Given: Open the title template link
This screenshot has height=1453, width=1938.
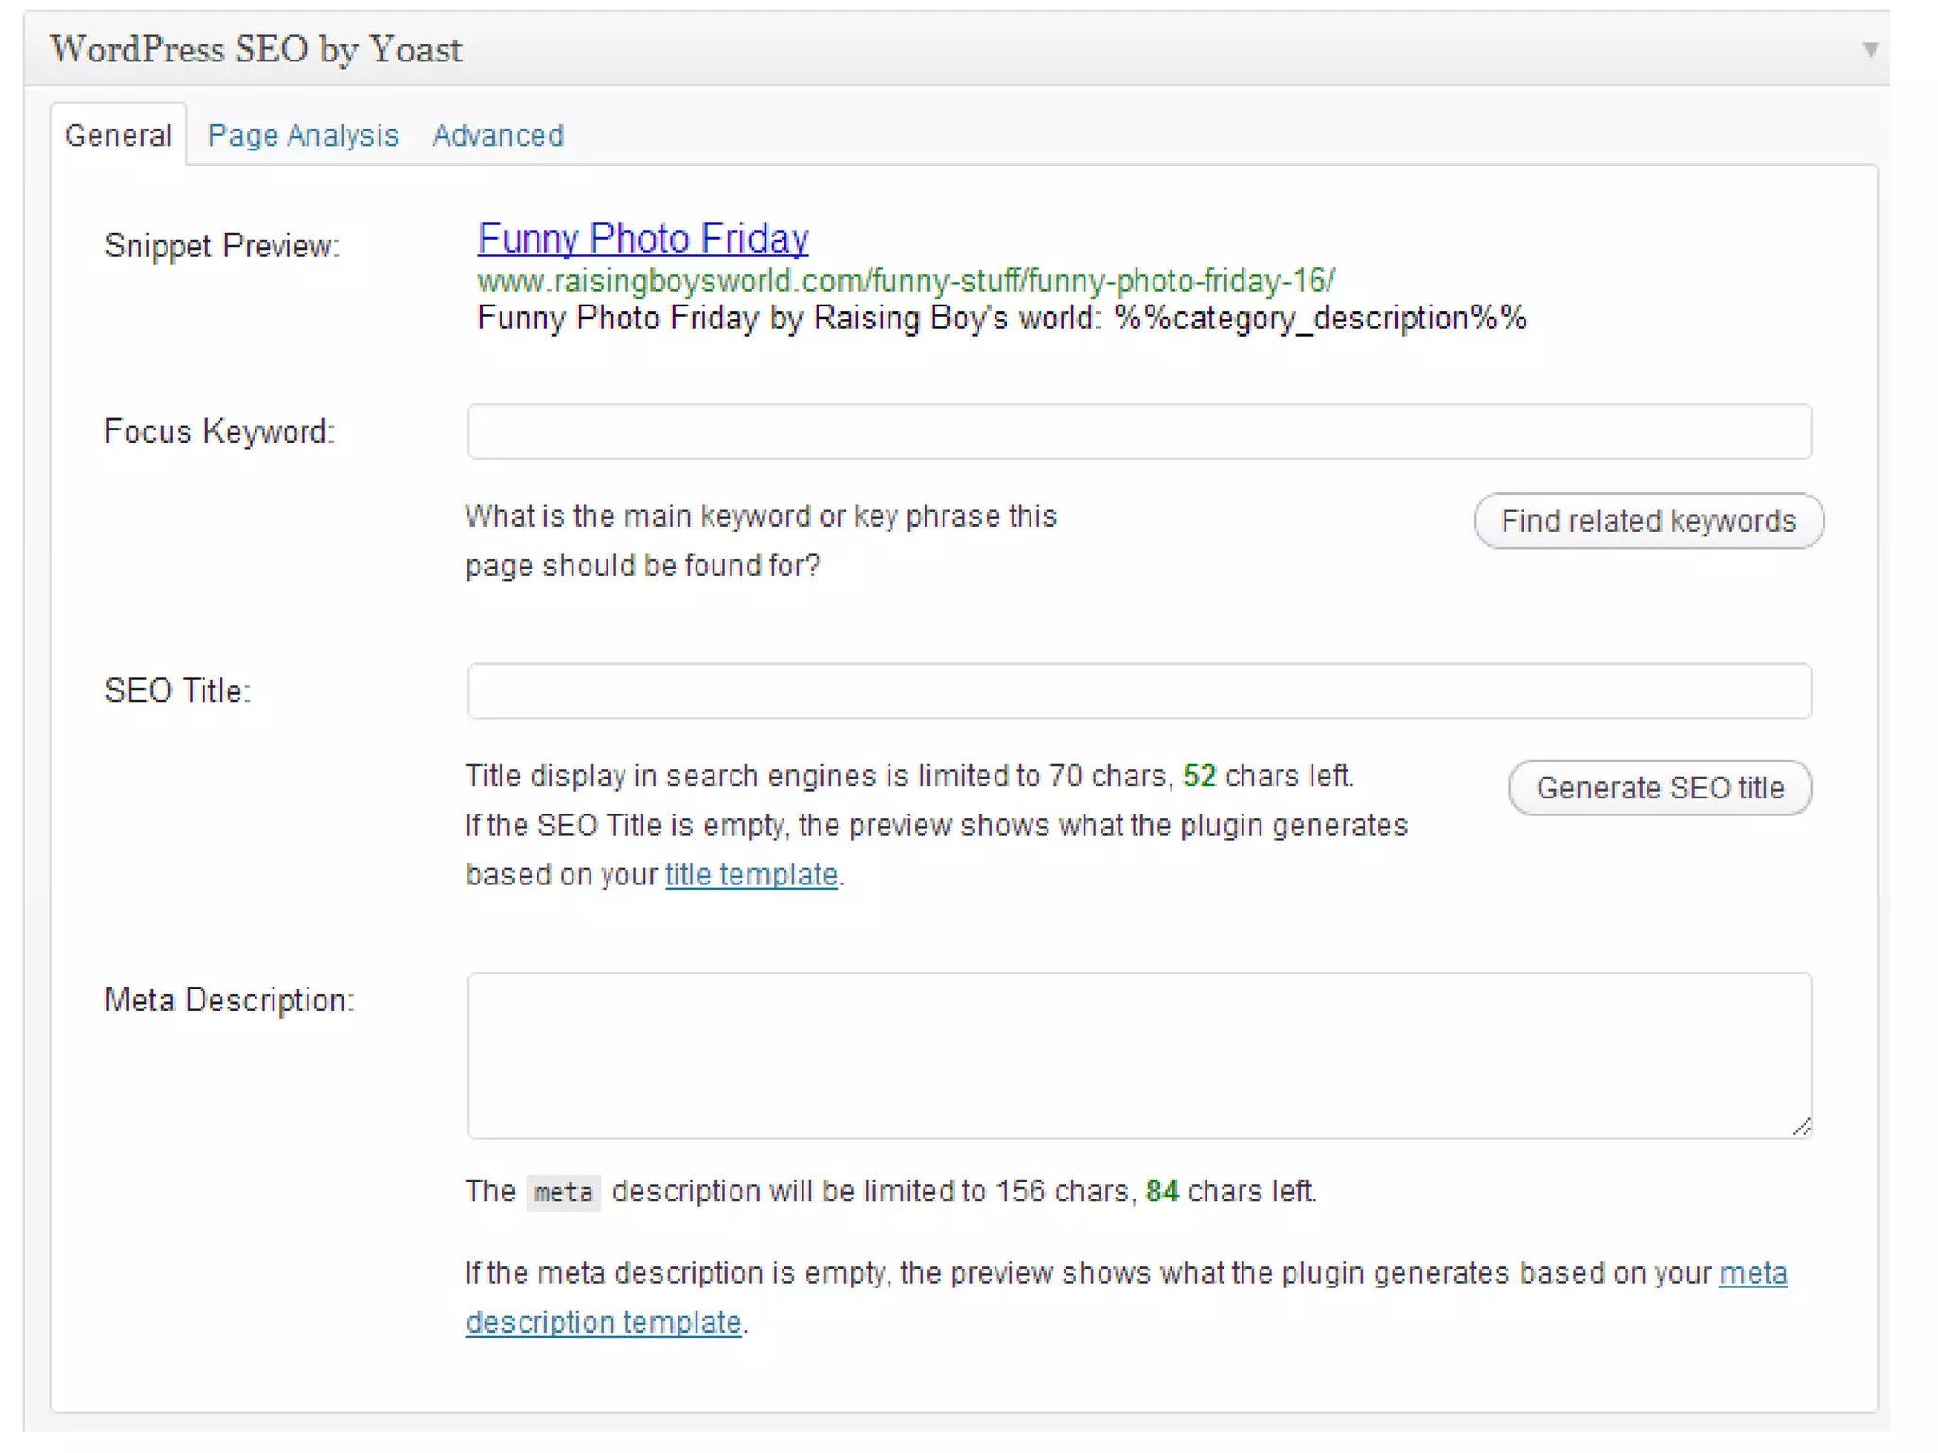Looking at the screenshot, I should [x=750, y=875].
